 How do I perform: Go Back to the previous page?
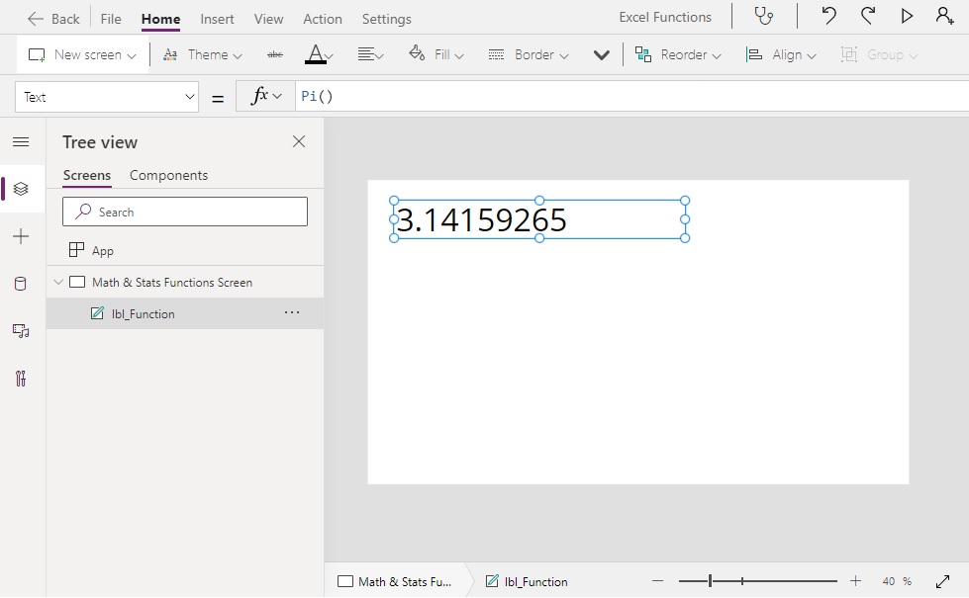(x=53, y=19)
